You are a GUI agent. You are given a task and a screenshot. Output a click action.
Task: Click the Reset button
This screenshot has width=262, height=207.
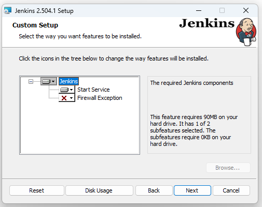[37, 190]
